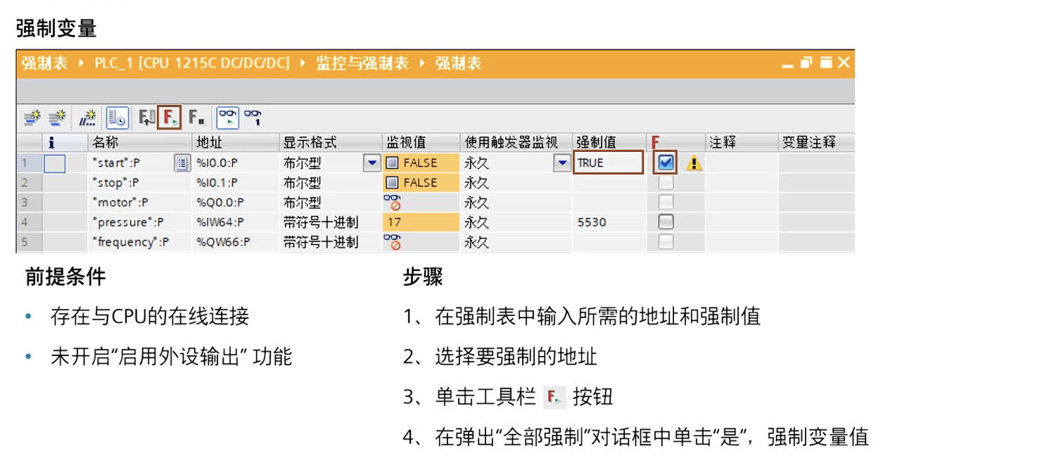The image size is (1054, 463).
Task: Click the %I0.1:P address cell
Action: click(236, 183)
